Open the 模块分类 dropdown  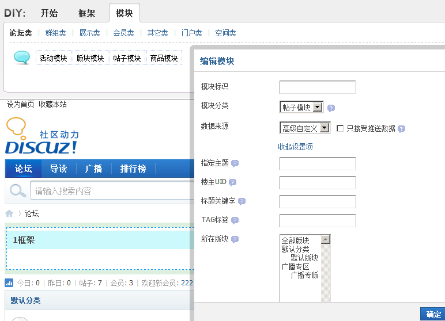click(x=318, y=107)
